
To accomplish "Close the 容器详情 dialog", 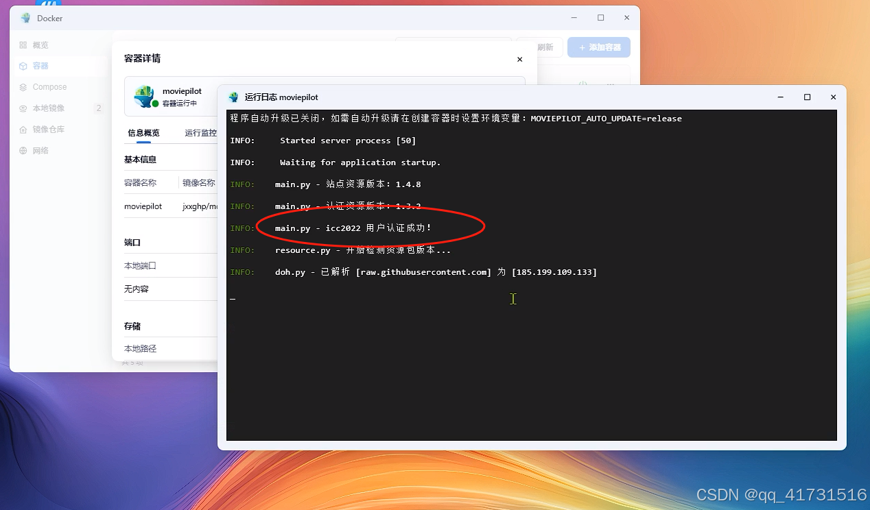I will [x=519, y=60].
